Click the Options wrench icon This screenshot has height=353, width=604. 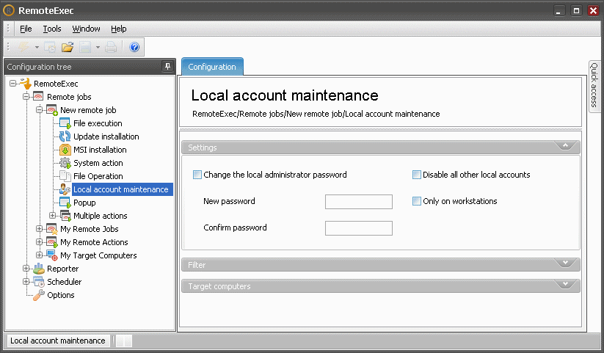(x=38, y=295)
